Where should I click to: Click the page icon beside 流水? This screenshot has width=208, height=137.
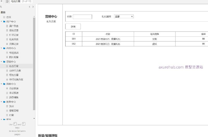pyautogui.click(x=7, y=106)
